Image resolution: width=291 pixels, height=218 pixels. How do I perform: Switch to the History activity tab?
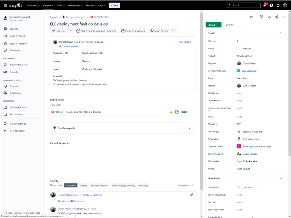pyautogui.click(x=83, y=185)
